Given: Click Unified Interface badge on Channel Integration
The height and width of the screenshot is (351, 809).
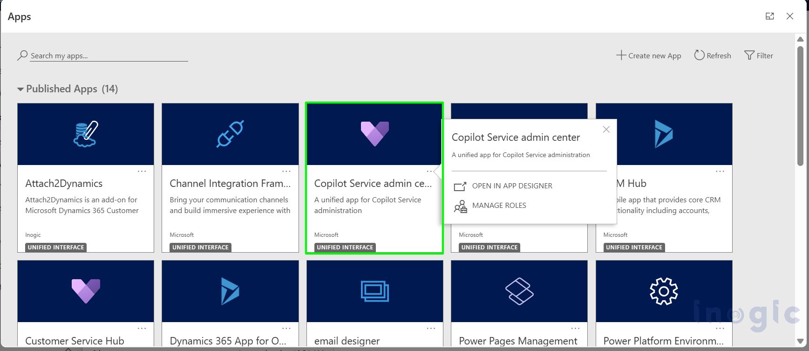Looking at the screenshot, I should [x=200, y=248].
